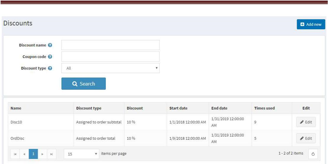Click the Discount type help icon
Viewport: 328px width, 164px height.
50,68
